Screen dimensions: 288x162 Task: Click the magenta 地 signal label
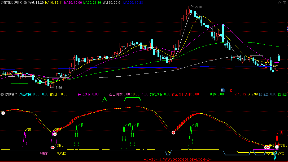pyautogui.click(x=45, y=154)
